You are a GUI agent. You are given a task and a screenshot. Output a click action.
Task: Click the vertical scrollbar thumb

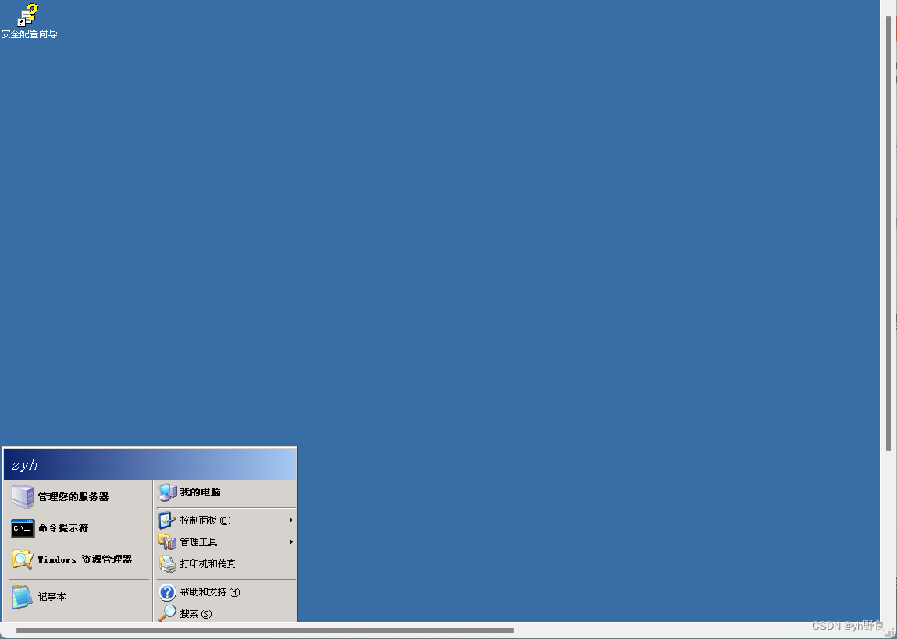coord(888,233)
